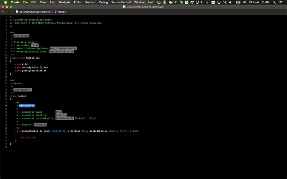Open the AirPlay menu bar icon
This screenshot has width=287, height=179.
pyautogui.click(x=219, y=2)
